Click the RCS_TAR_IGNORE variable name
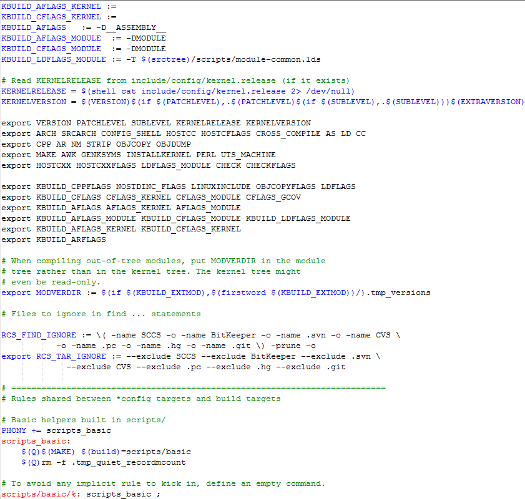This screenshot has height=499, width=525. [x=71, y=357]
